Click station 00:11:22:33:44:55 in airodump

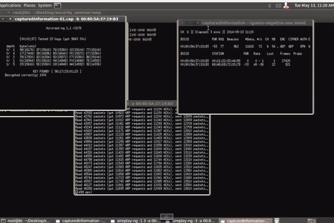pyautogui.click(x=226, y=61)
